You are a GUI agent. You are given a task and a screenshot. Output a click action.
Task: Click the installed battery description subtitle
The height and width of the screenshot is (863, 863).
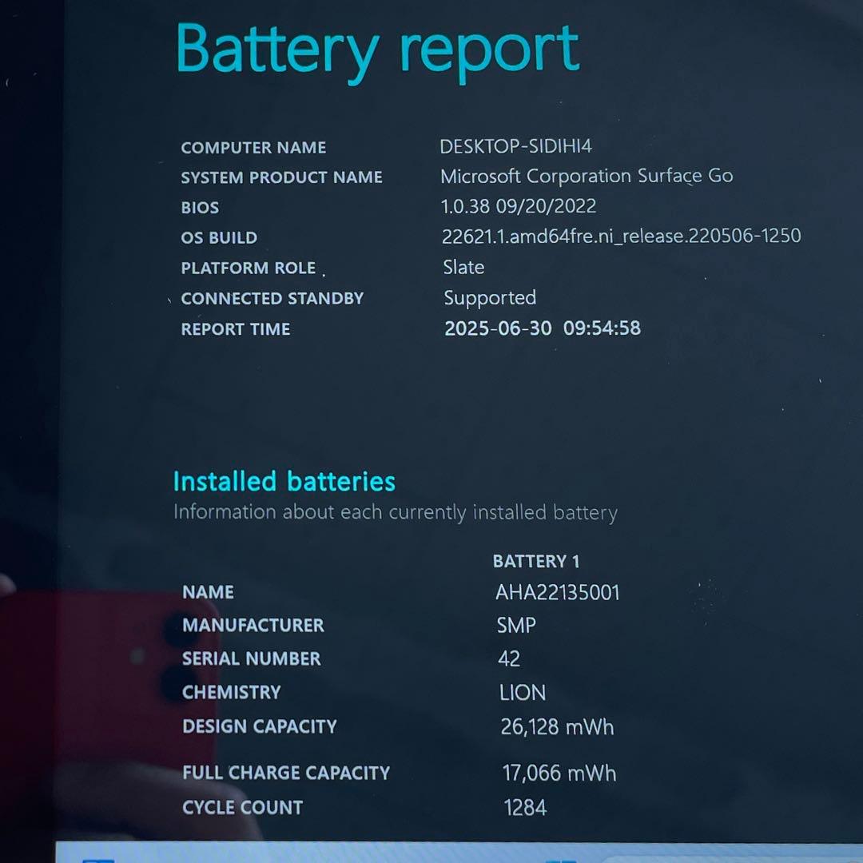pos(395,512)
